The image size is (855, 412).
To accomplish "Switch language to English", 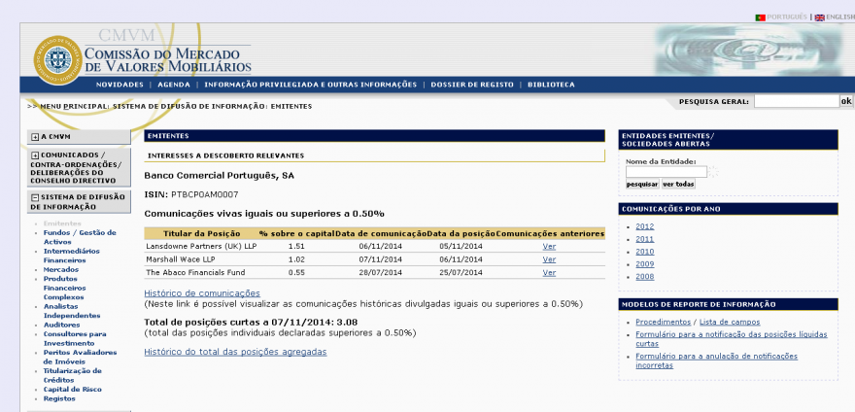I will [x=840, y=17].
